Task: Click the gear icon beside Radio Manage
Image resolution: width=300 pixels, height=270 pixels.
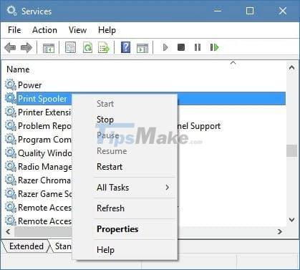Action: (x=11, y=166)
